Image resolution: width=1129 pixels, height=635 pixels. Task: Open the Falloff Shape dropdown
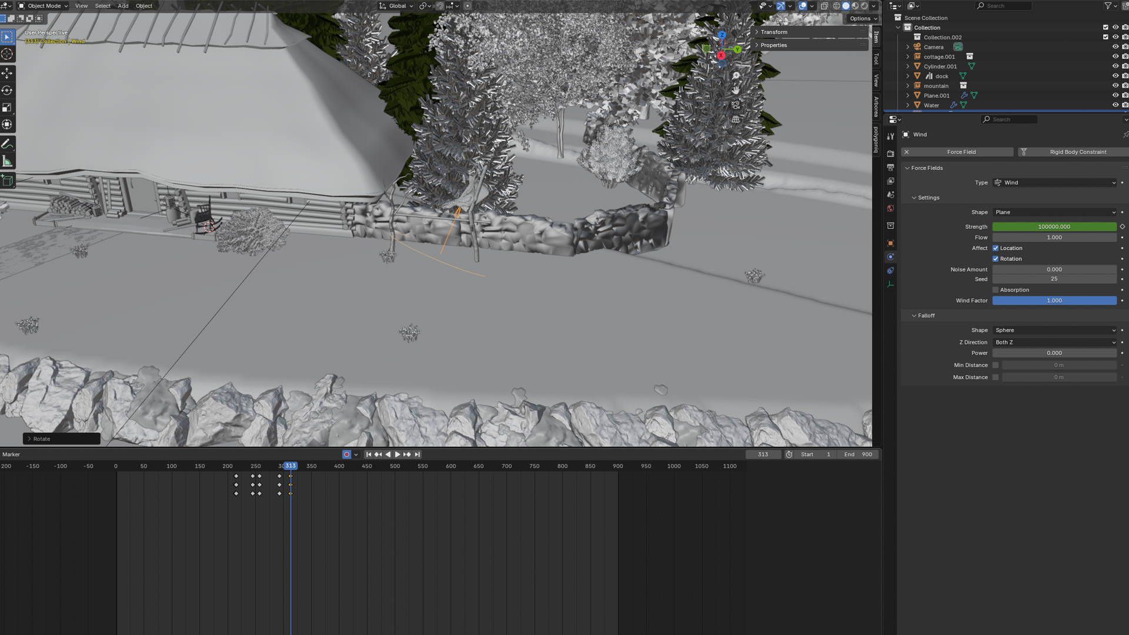click(1054, 330)
